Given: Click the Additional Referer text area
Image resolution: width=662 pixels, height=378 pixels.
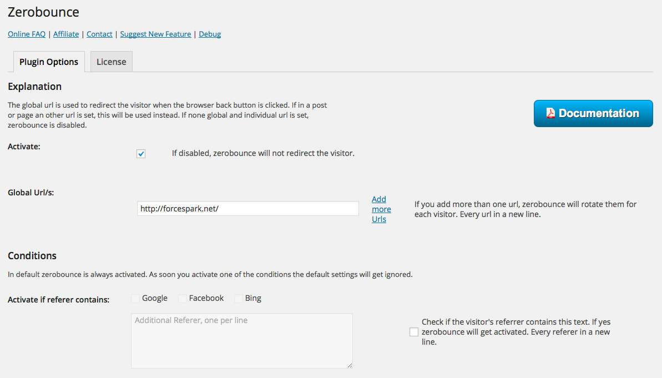Looking at the screenshot, I should tap(242, 340).
